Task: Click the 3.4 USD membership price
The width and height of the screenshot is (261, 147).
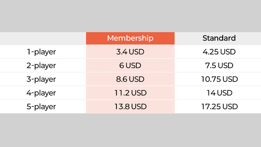Action: (130, 52)
